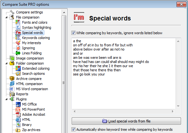The height and width of the screenshot is (133, 188).
Task: Collapse the Plugins tree node
Action: 7,99
